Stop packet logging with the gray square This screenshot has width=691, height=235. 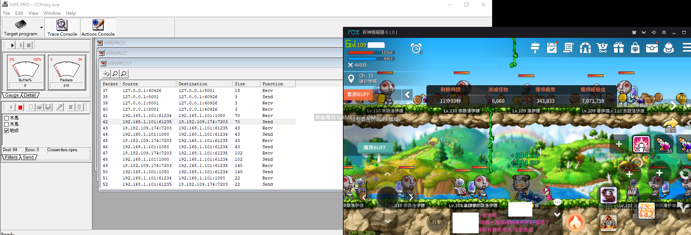coord(29,45)
